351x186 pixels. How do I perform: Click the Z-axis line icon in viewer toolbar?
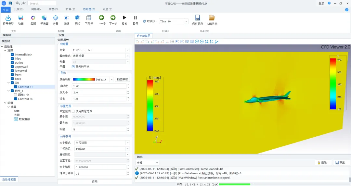click(216, 42)
